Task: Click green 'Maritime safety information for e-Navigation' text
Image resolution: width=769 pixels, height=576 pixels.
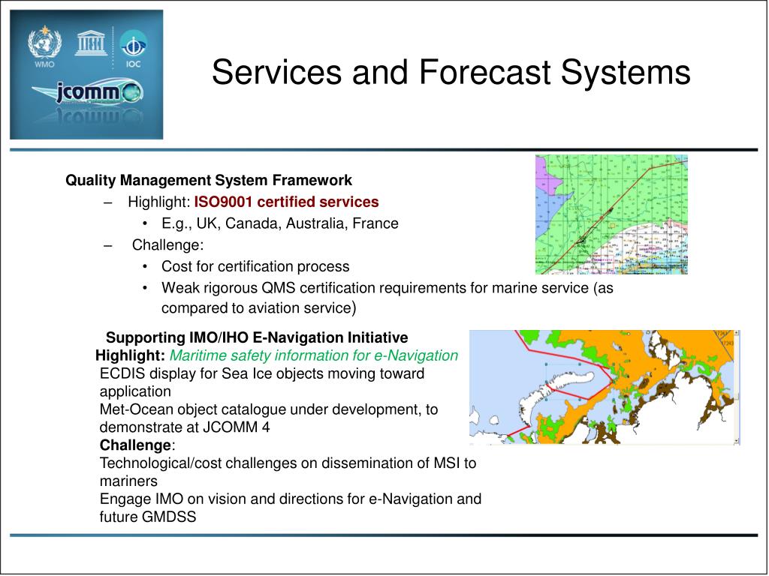Action: (x=314, y=355)
